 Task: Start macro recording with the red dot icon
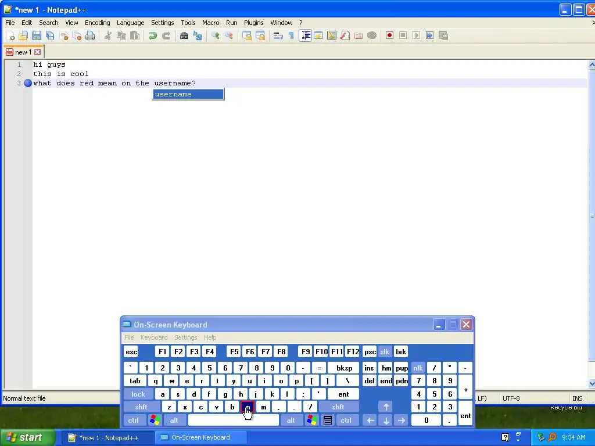(389, 35)
